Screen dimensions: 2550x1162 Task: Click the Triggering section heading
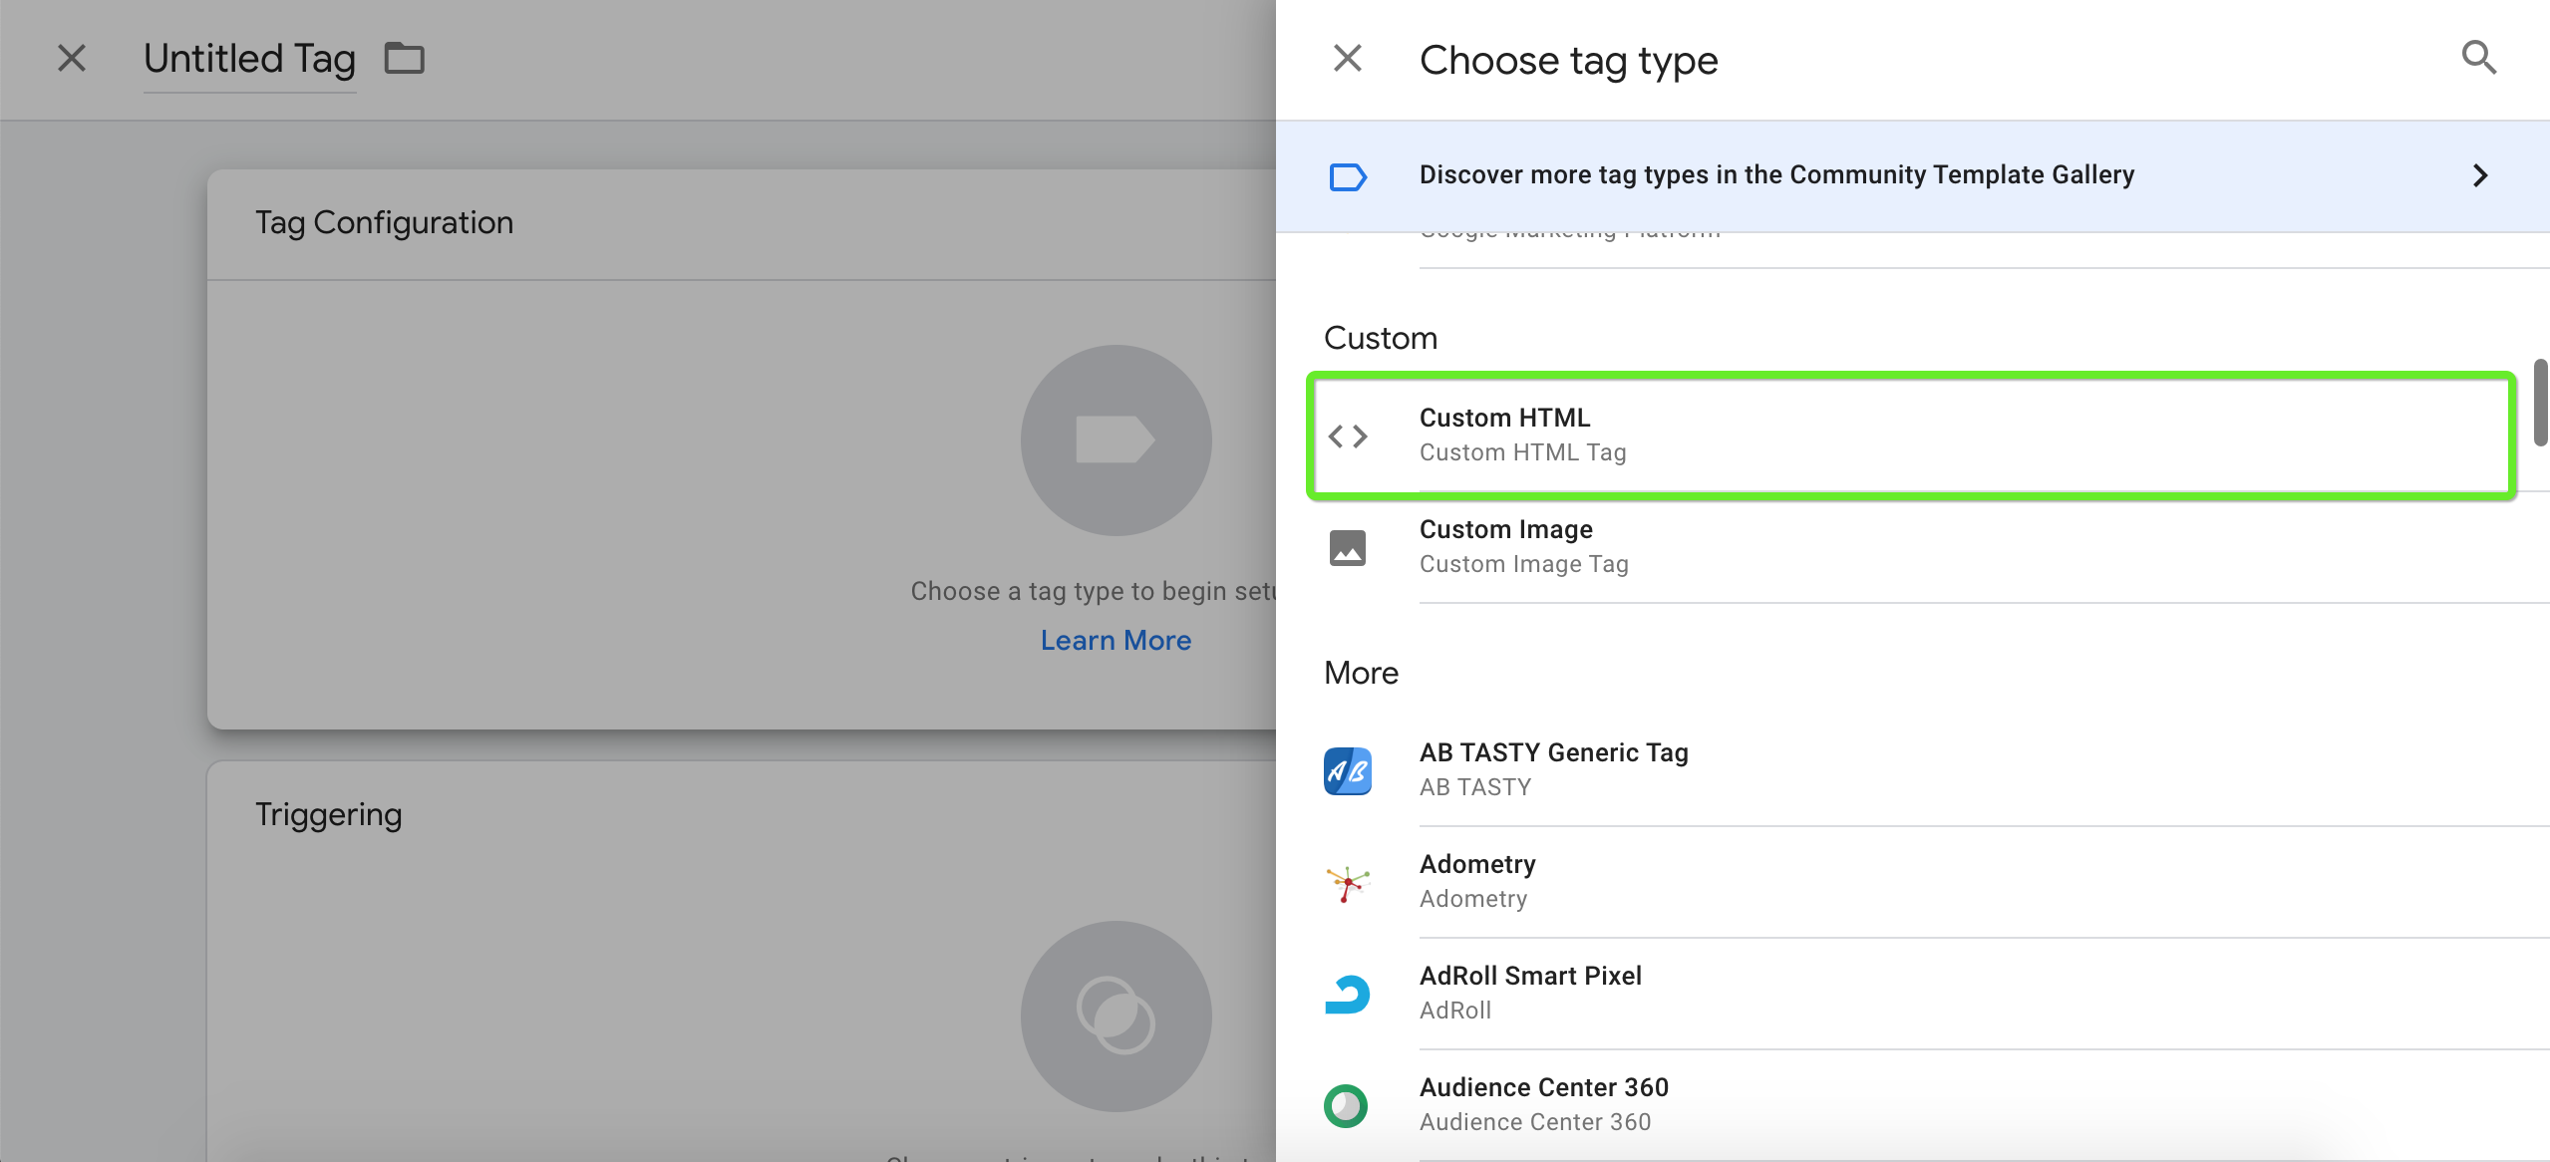[328, 815]
